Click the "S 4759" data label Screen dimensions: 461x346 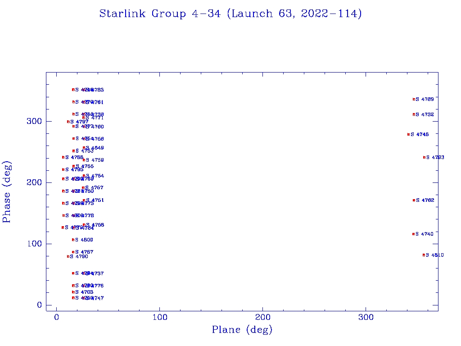(x=95, y=160)
